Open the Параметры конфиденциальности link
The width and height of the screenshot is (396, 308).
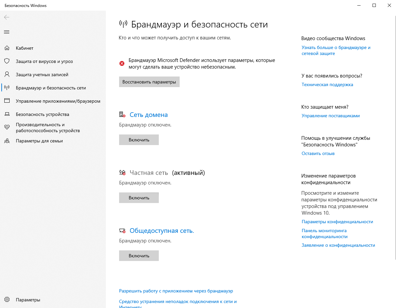tap(337, 222)
